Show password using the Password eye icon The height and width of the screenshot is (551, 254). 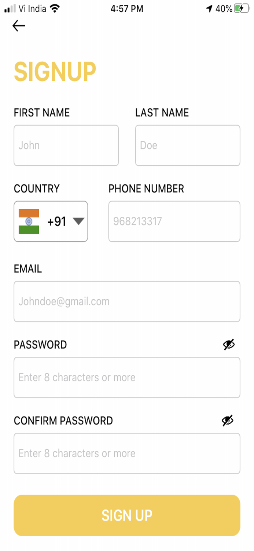[x=229, y=345]
